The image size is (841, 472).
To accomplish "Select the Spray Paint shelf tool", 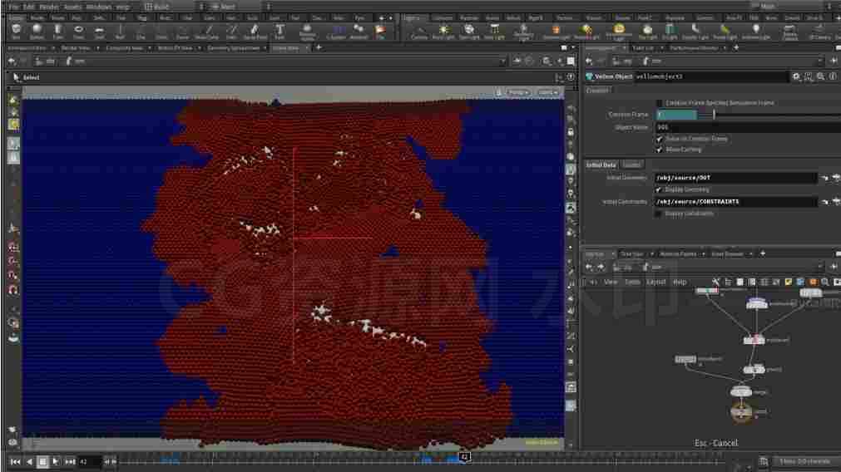I will point(255,32).
